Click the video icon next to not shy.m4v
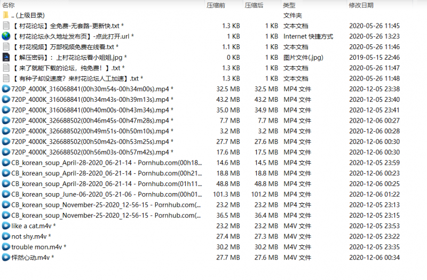427x280 pixels. 6,236
